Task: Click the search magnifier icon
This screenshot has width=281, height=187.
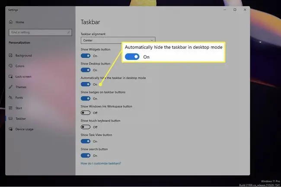Action: pyautogui.click(x=68, y=32)
